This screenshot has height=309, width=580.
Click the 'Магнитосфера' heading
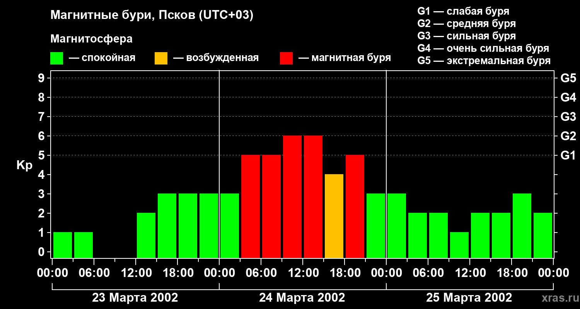(91, 39)
